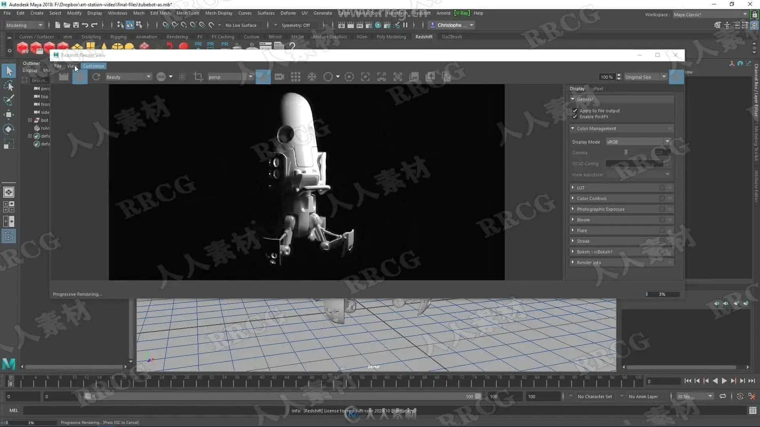Screen dimensions: 760x427
Task: Click the refresh render icon
Action: 96,77
